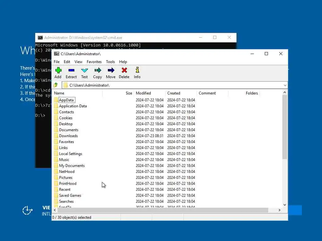
Task: Select the Cookies row
Action: (167, 118)
